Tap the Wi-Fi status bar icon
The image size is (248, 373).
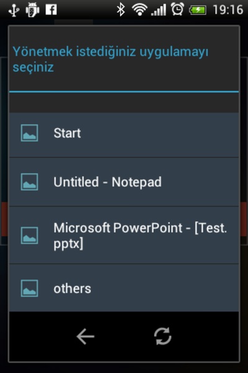coord(139,10)
